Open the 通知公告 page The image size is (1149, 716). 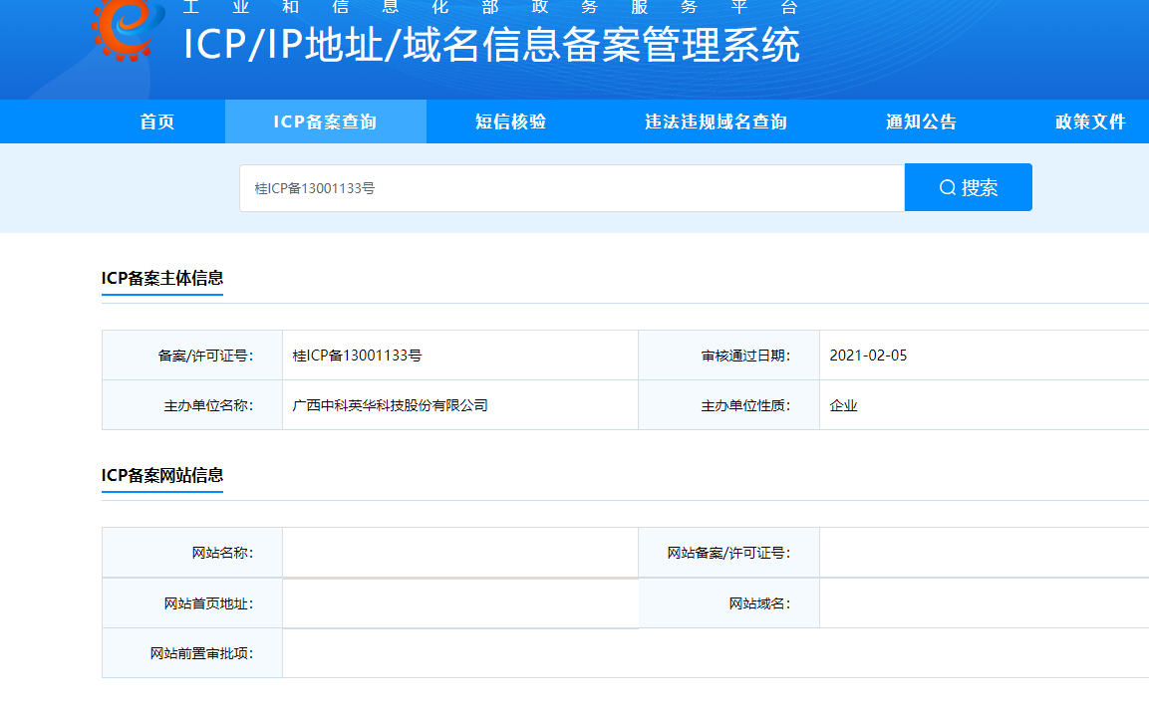point(921,121)
